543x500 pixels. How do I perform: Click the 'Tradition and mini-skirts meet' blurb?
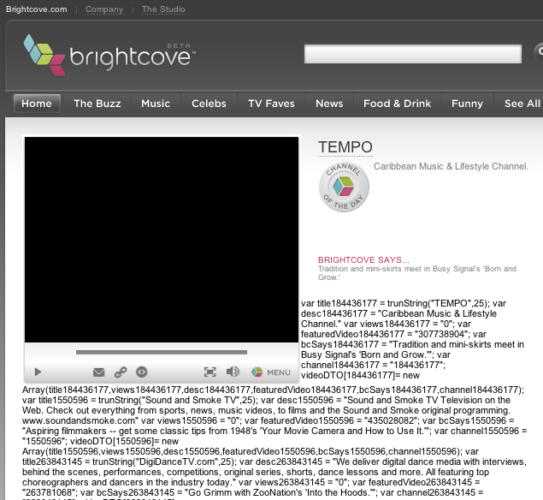coord(417,273)
